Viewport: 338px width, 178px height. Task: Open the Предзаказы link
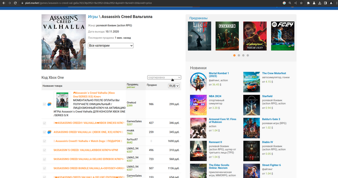pyautogui.click(x=198, y=18)
